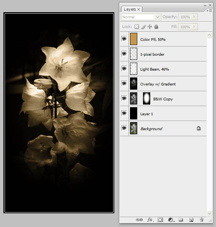Screen dimensions: 216x227
Task: Select the B&W Copy layer name
Action: pos(163,99)
